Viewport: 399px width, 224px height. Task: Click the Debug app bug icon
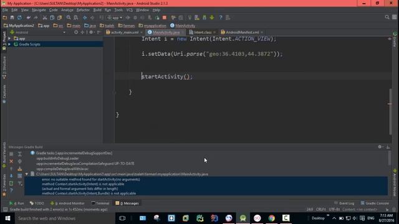point(135,17)
